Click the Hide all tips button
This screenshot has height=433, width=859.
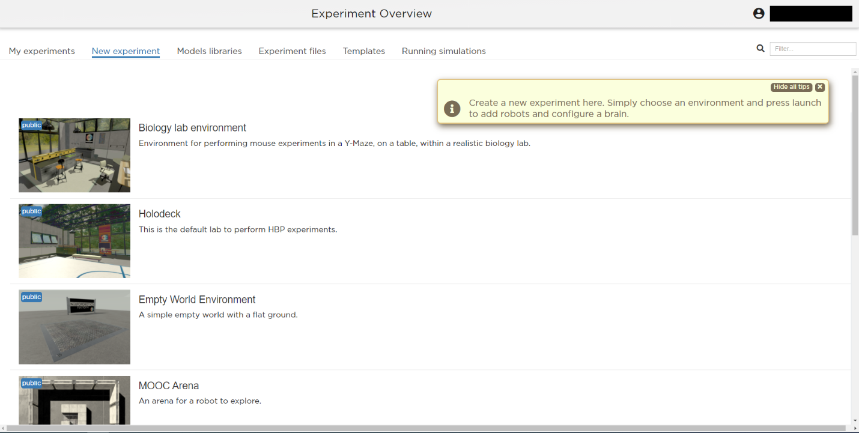tap(791, 87)
